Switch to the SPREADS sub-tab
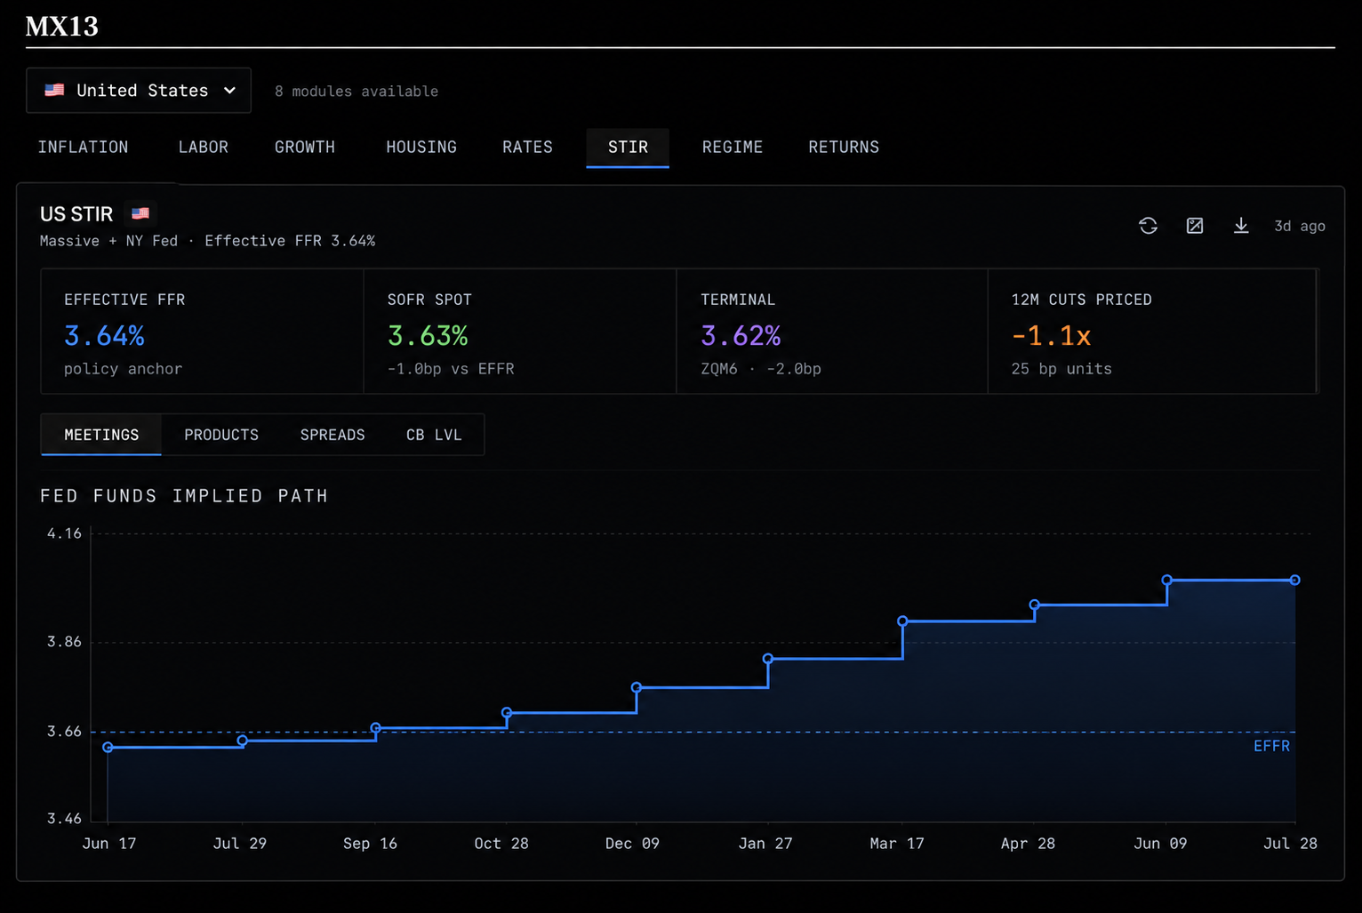 332,435
